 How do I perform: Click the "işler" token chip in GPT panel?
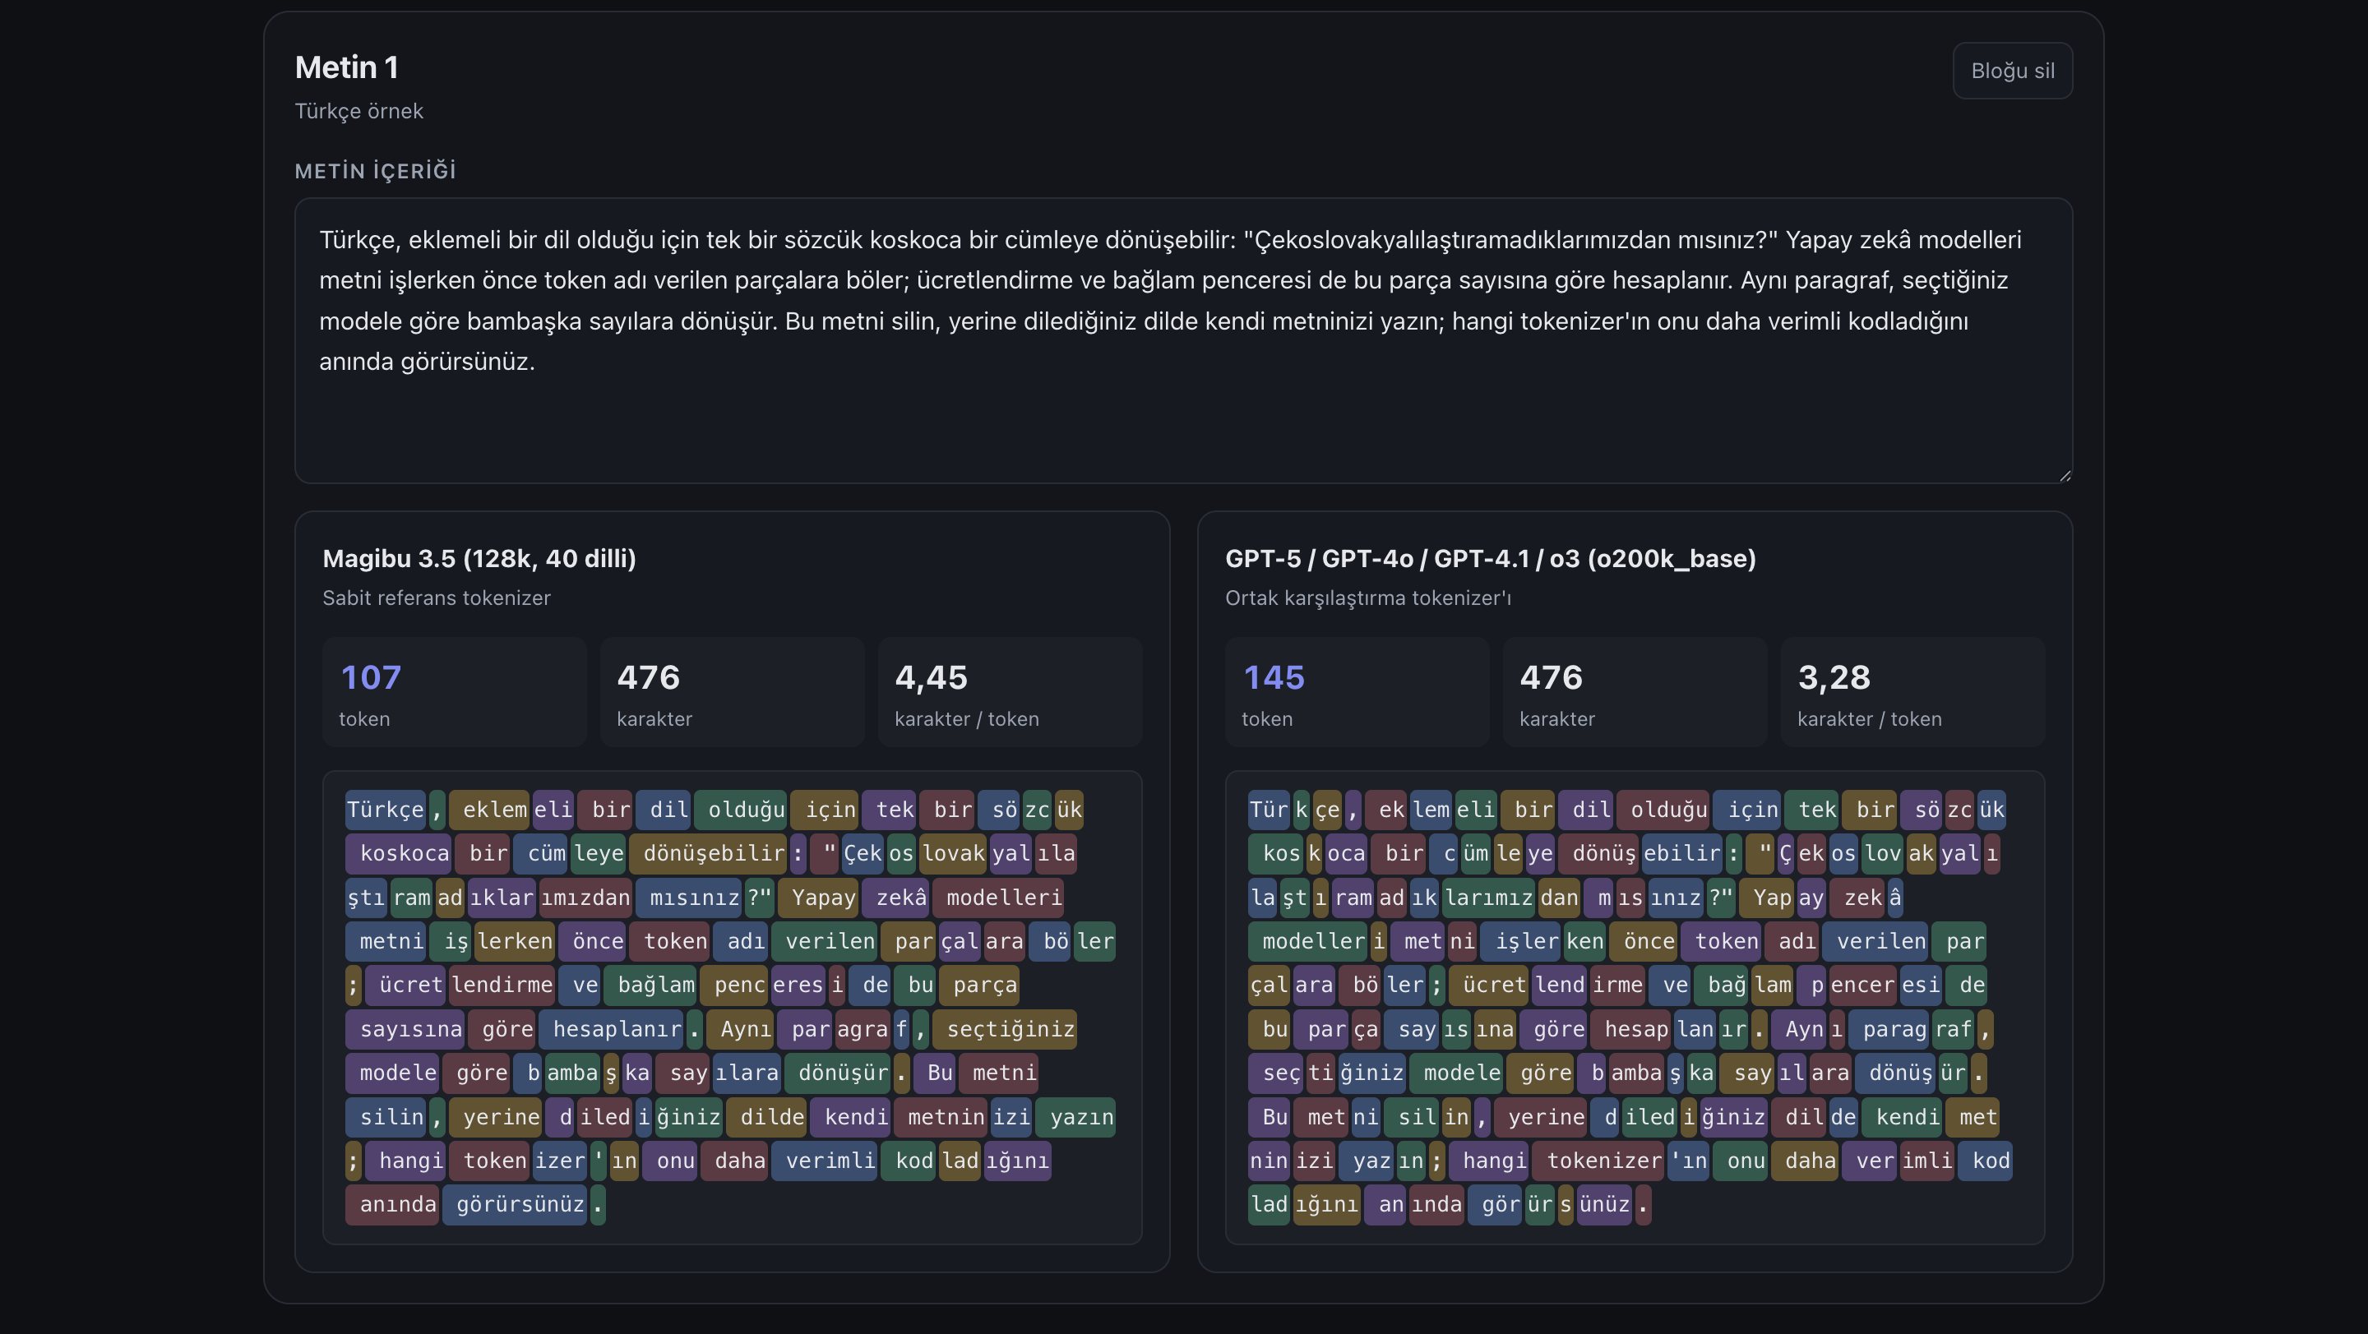1520,942
